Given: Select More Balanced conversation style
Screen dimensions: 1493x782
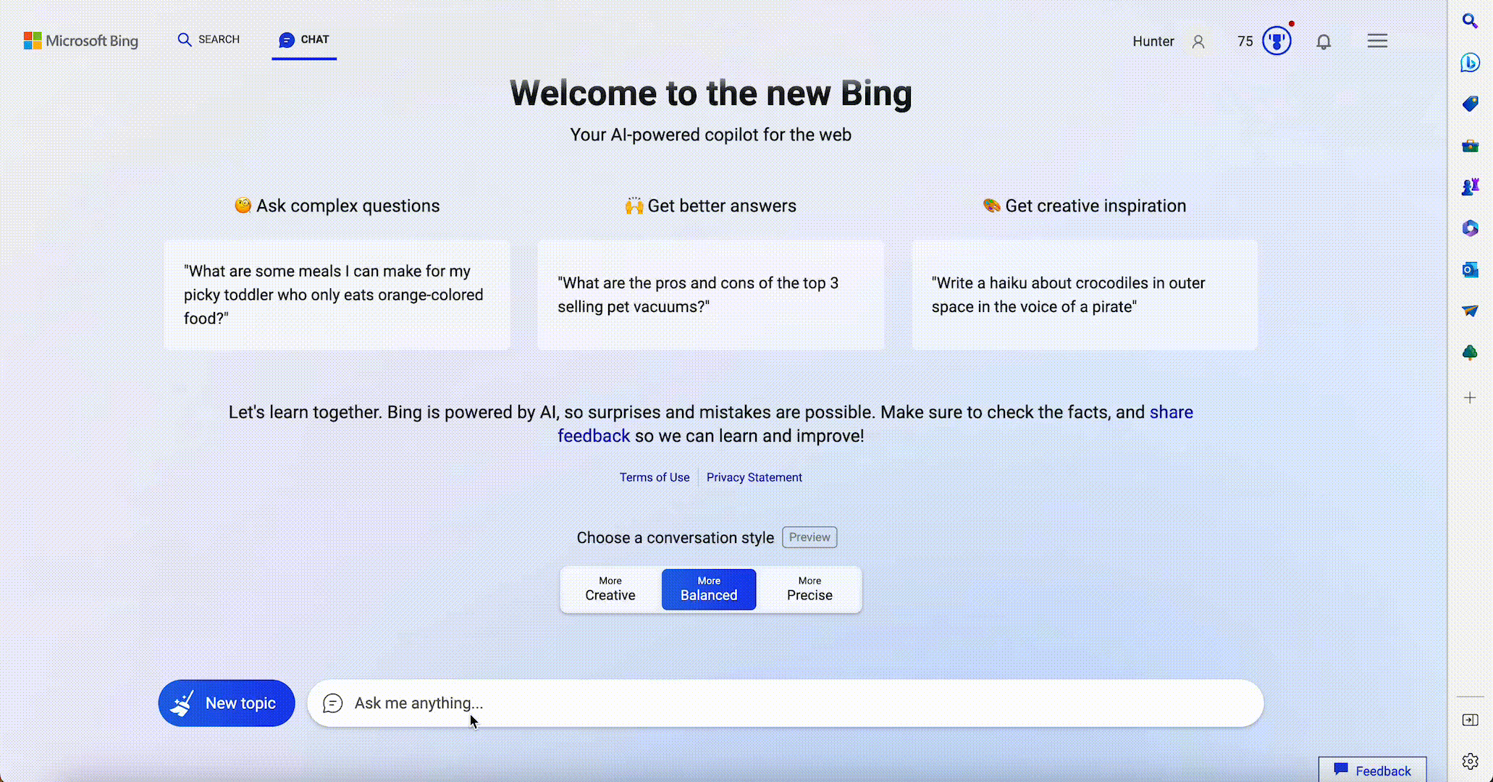Looking at the screenshot, I should [x=709, y=589].
